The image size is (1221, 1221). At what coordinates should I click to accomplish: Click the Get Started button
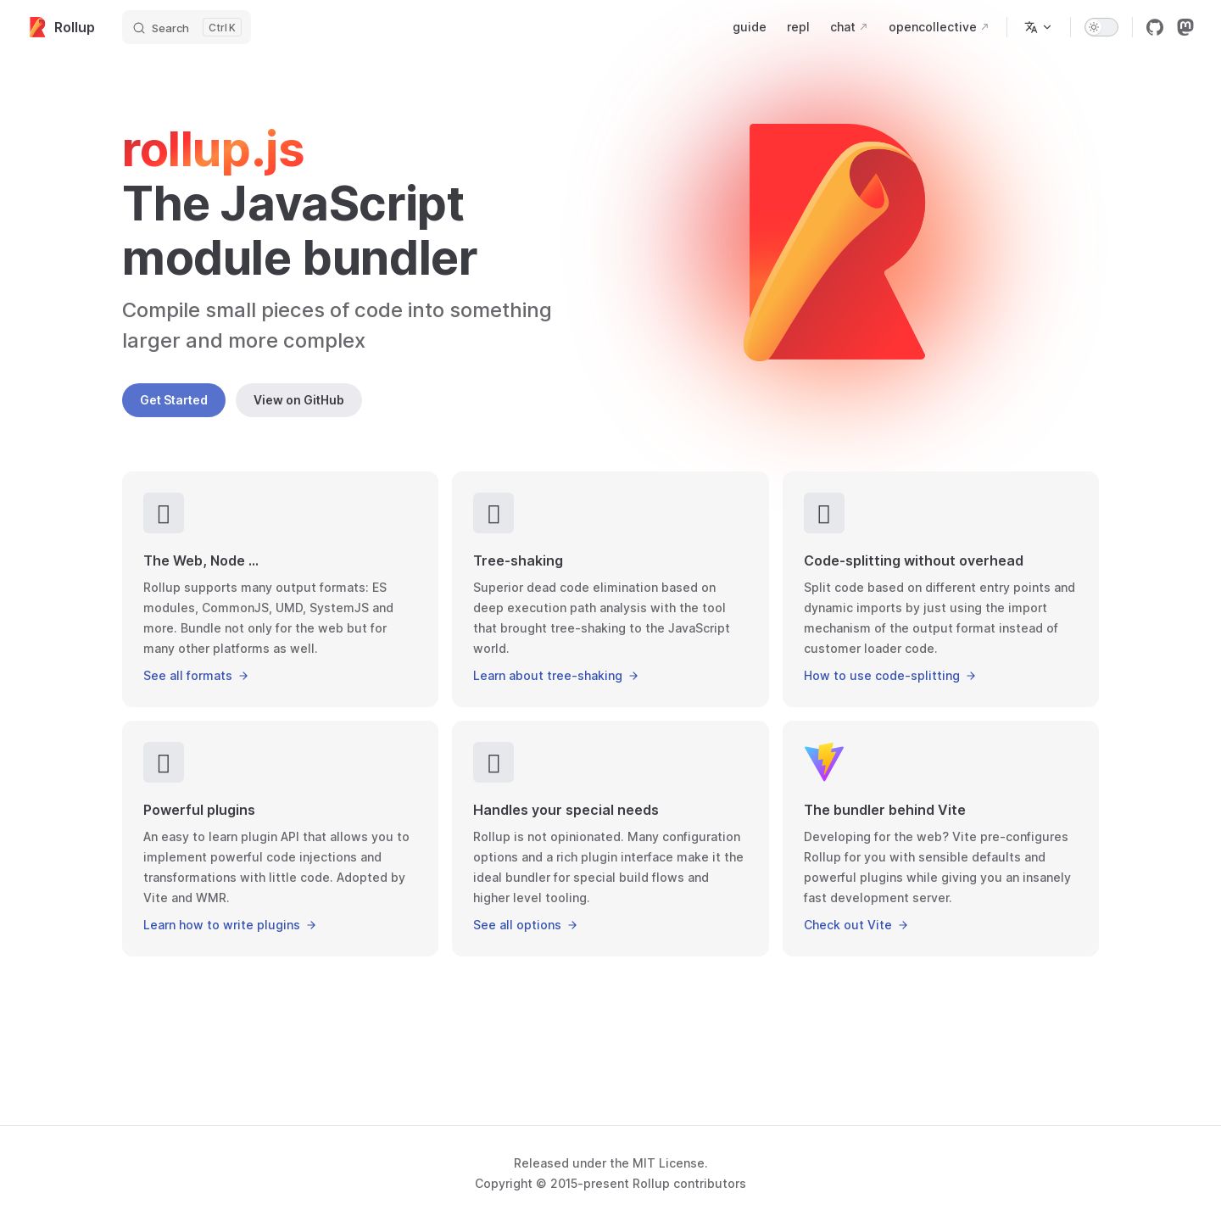(174, 400)
